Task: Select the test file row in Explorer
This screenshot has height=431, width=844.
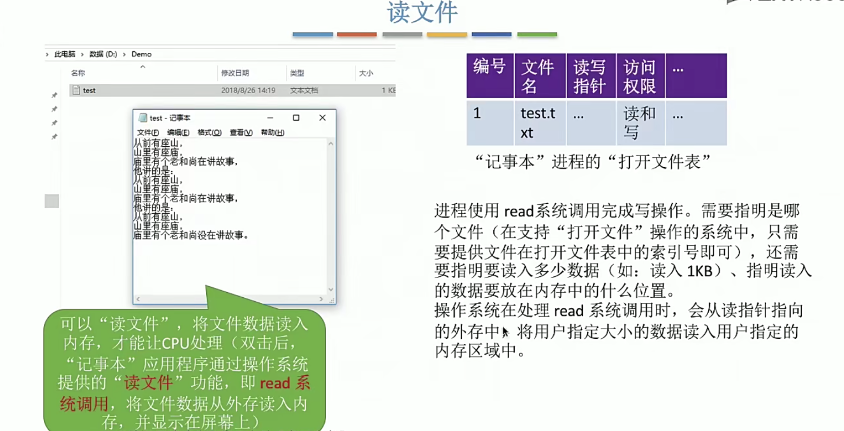Action: (x=233, y=90)
